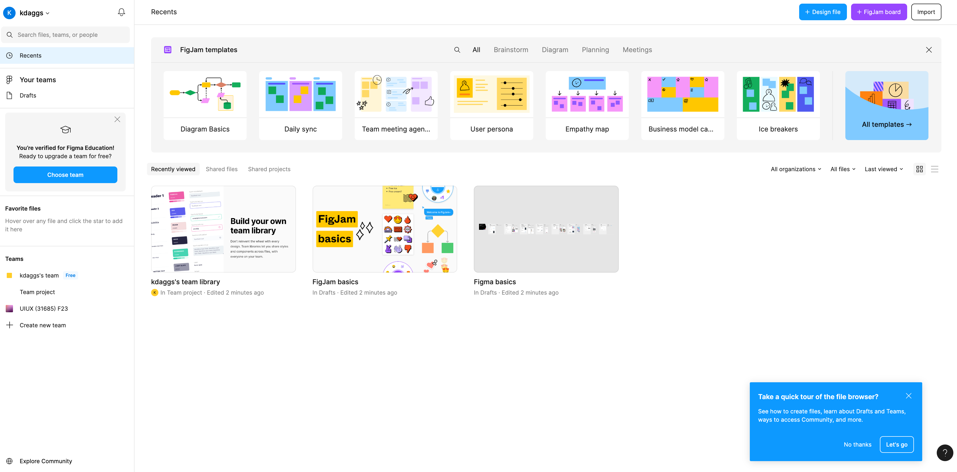Screen dimensions: 957x472
Task: Open Explore Community link
Action: coord(46,461)
